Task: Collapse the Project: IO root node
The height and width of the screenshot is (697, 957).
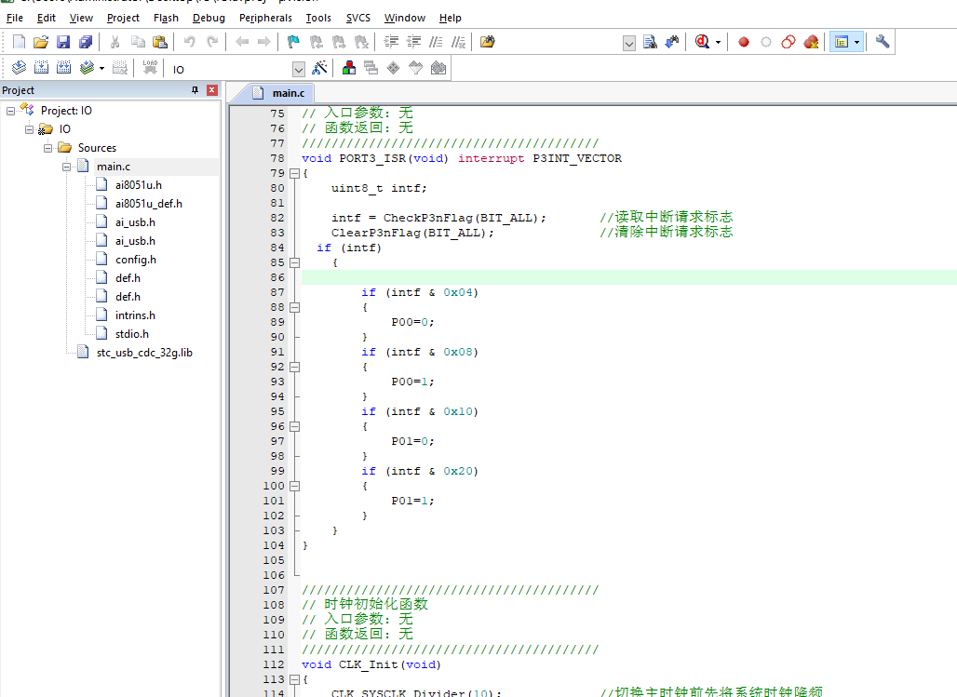Action: 10,111
